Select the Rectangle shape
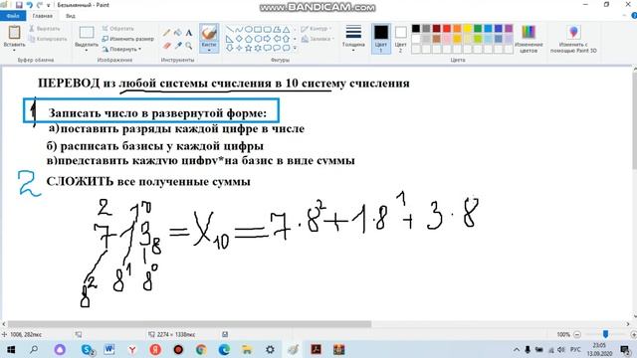Screen dimensions: 637x358 click(x=258, y=29)
